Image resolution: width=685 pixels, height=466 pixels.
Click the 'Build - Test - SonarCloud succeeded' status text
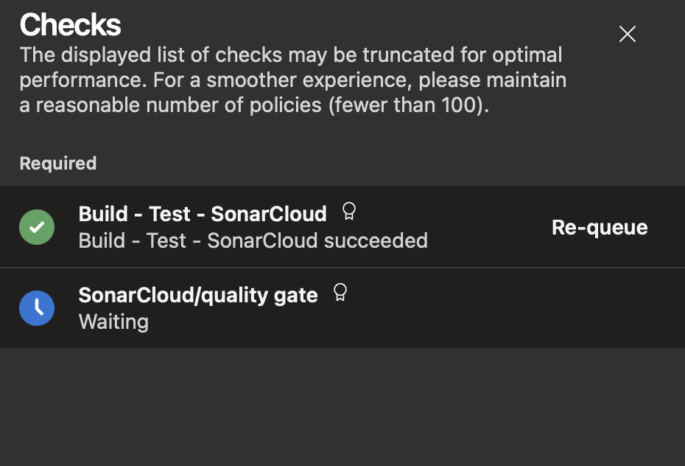(253, 241)
